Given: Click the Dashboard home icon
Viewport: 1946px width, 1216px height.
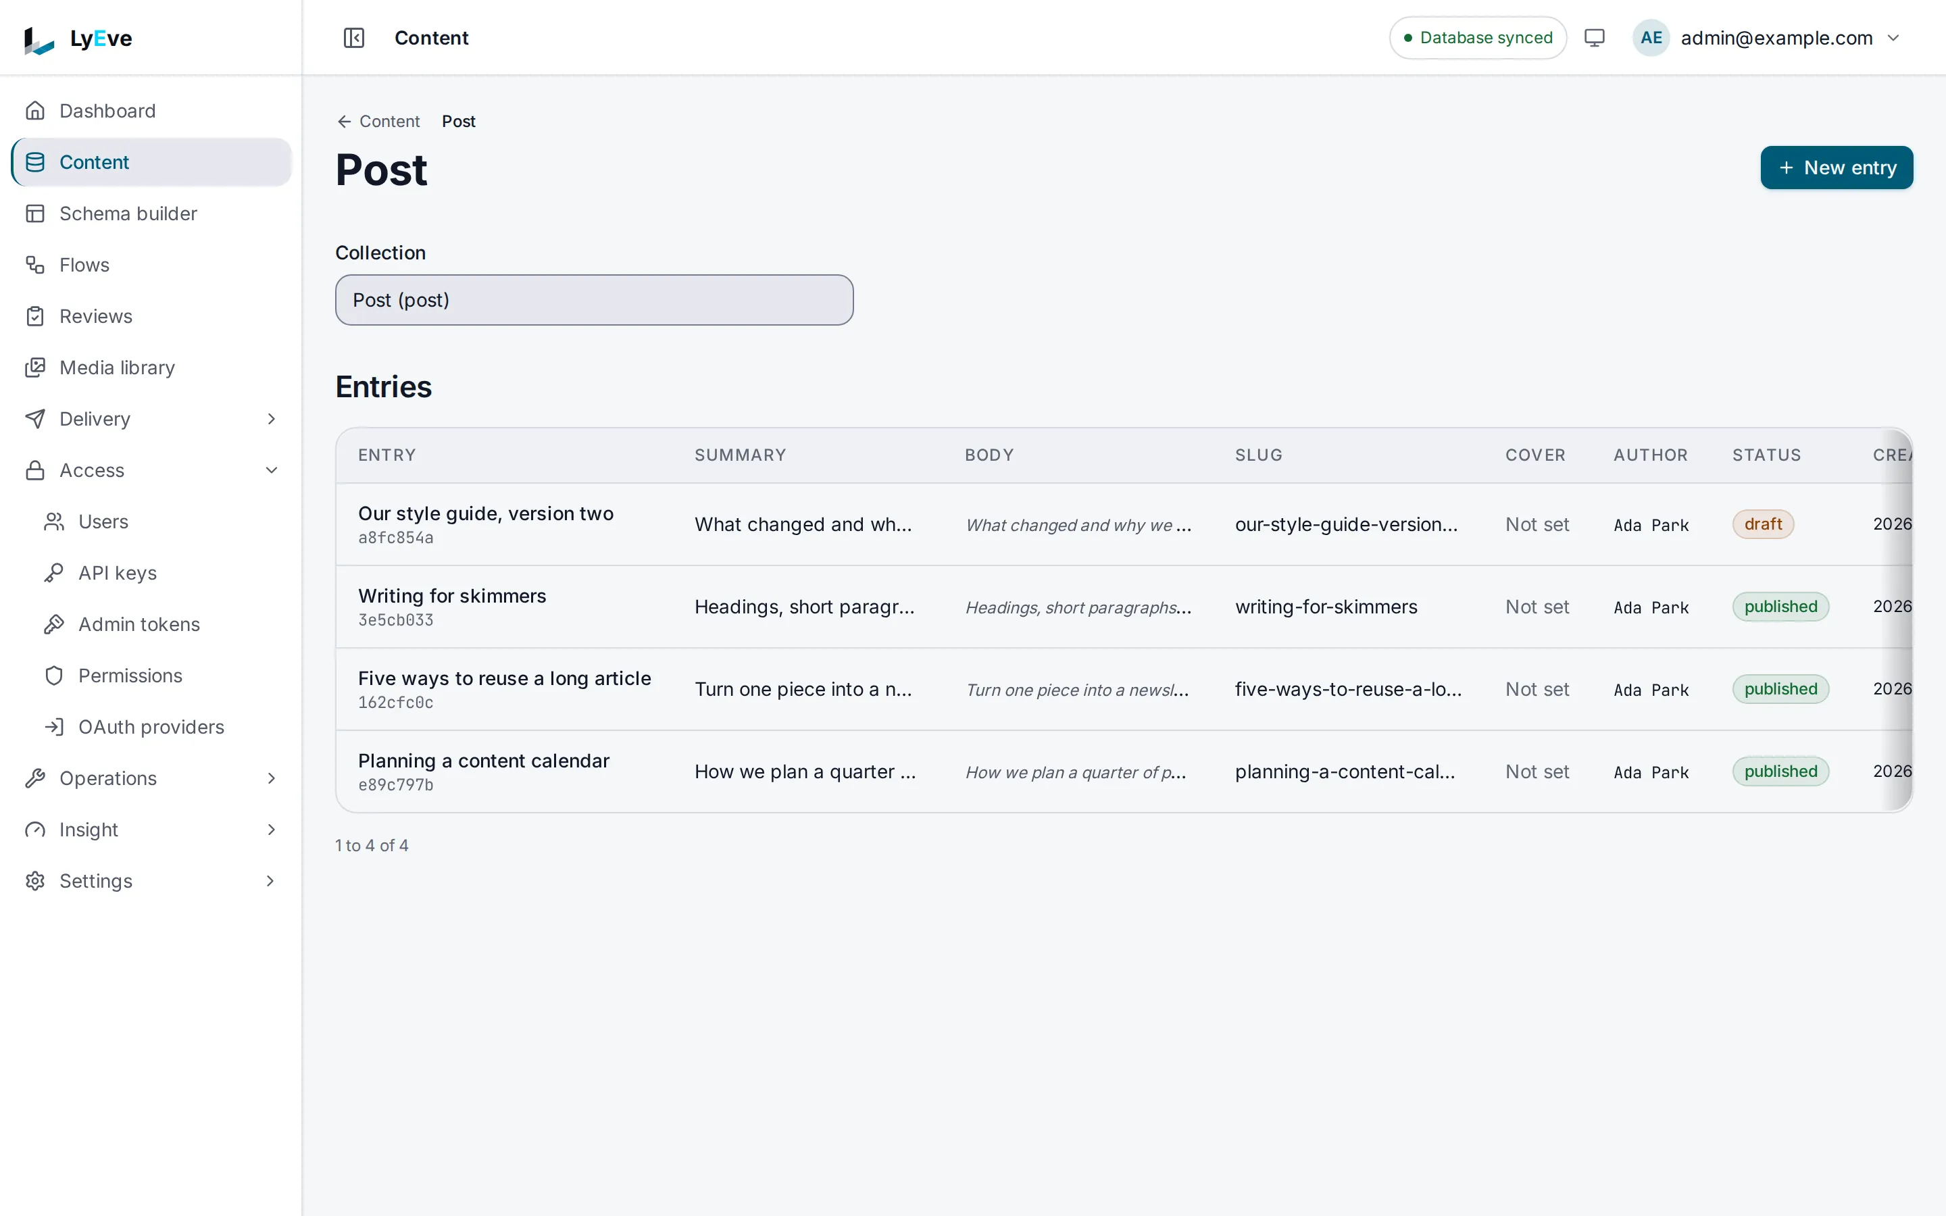Looking at the screenshot, I should coord(35,110).
